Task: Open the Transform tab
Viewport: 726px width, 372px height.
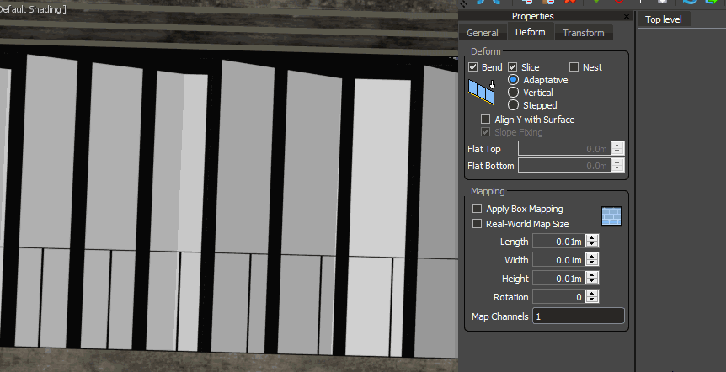Action: pos(584,33)
